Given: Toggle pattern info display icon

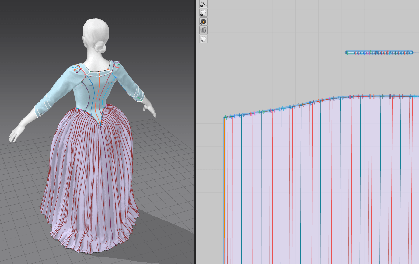Looking at the screenshot, I should pos(203,22).
